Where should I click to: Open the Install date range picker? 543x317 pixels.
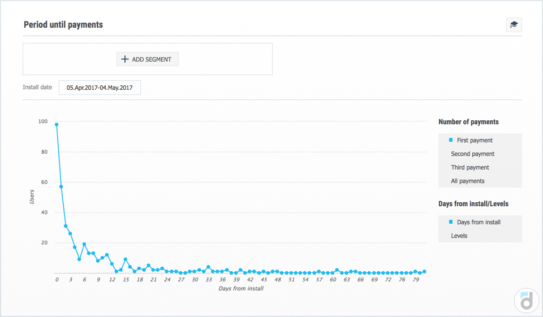100,88
